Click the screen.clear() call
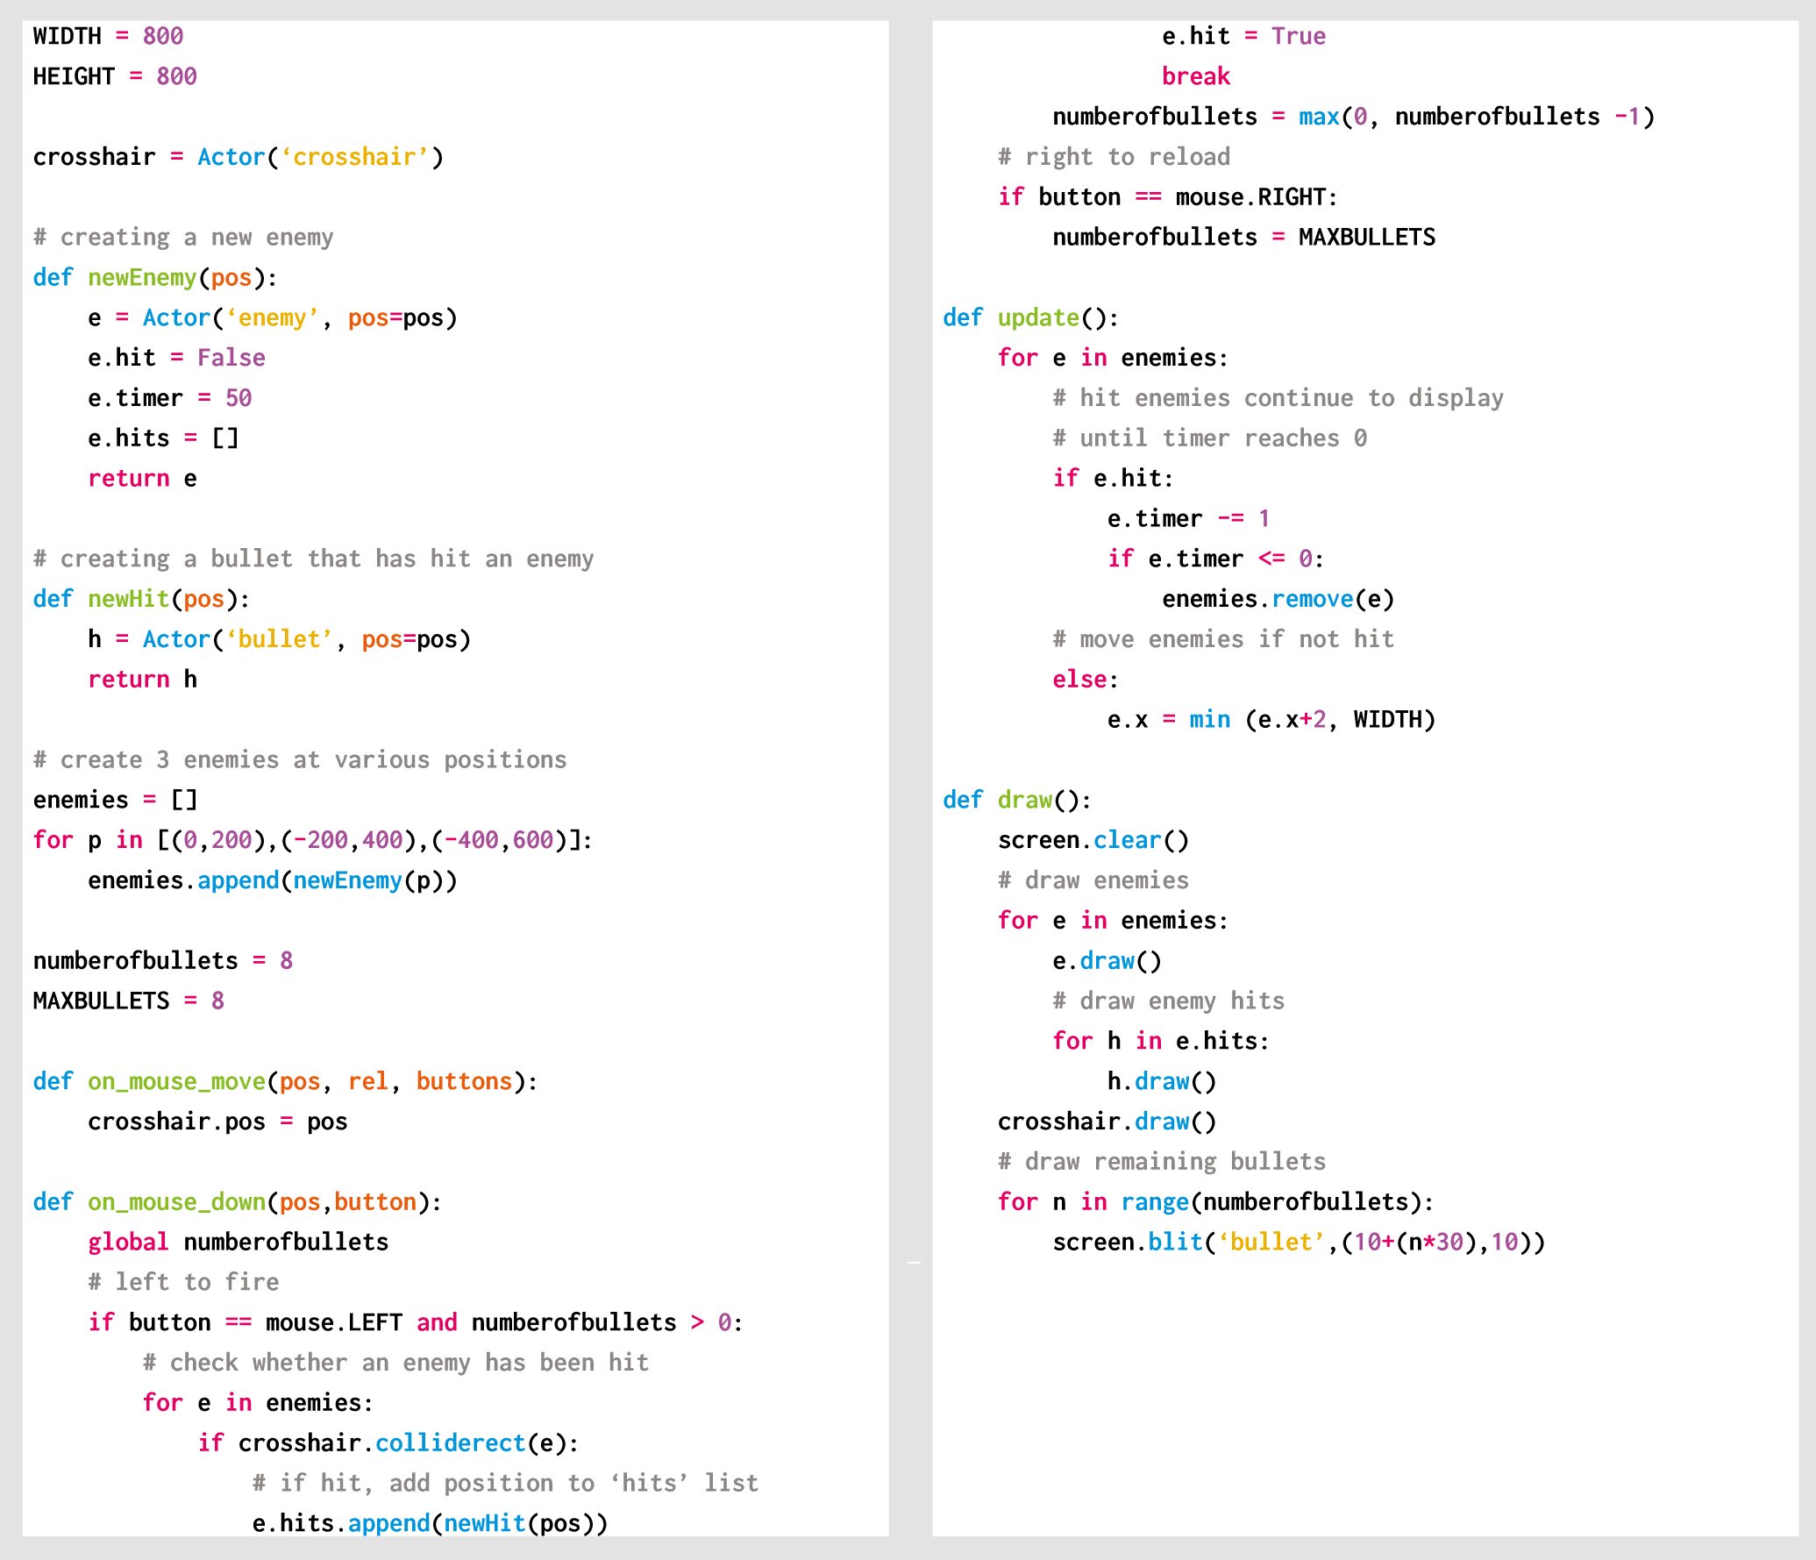This screenshot has height=1560, width=1816. pos(1092,840)
